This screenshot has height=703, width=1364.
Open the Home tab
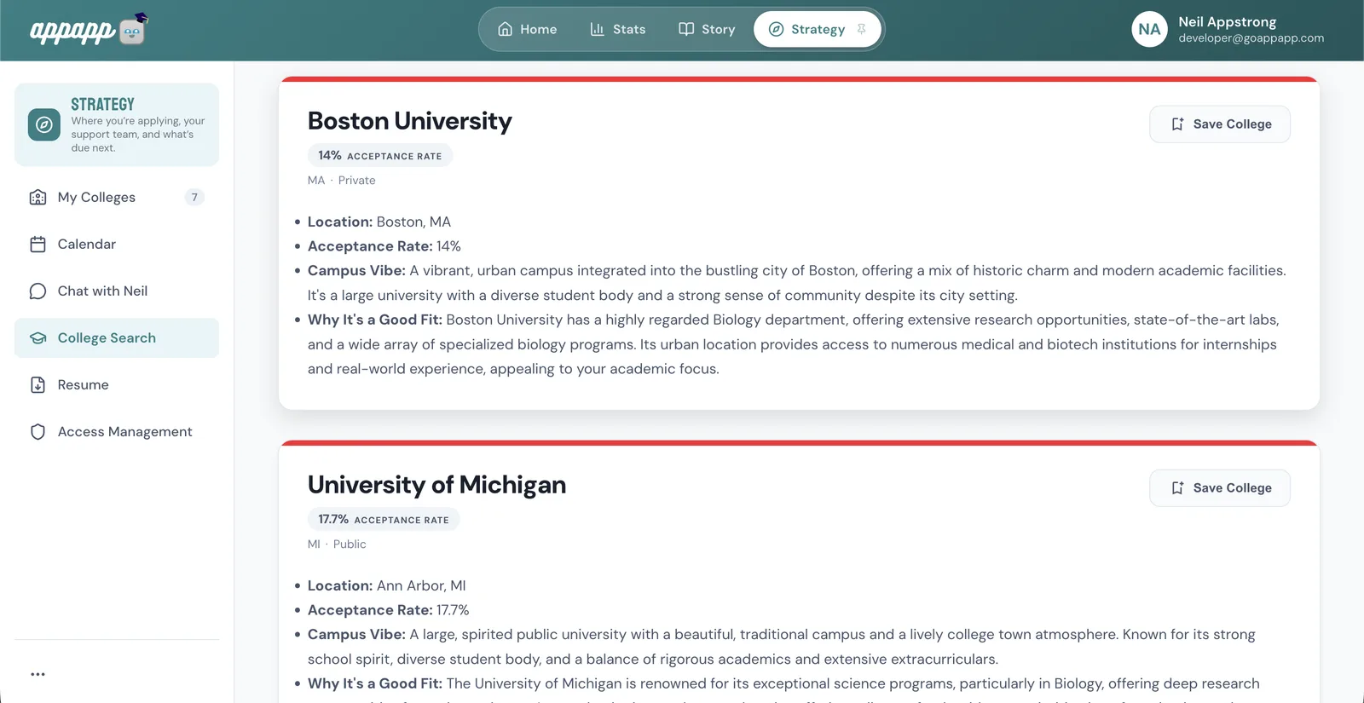pyautogui.click(x=527, y=29)
